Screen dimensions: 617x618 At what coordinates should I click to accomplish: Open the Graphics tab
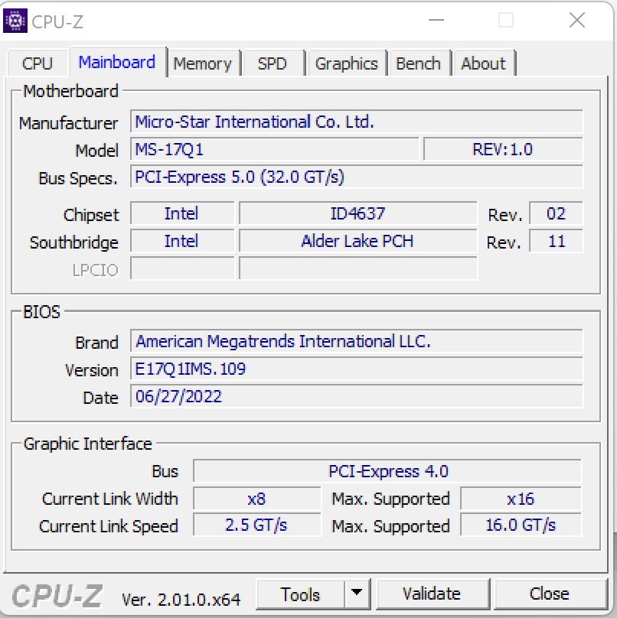[346, 63]
